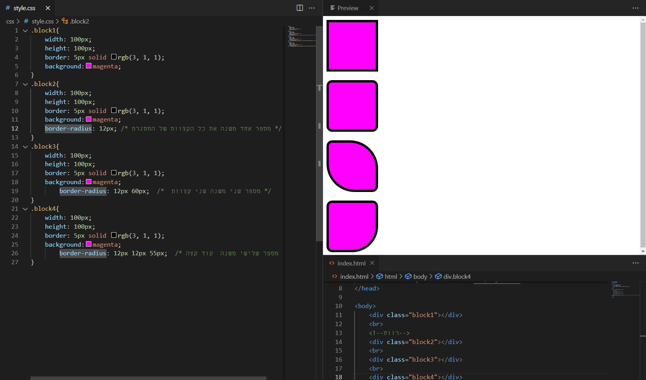Screen dimensions: 646x380
Task: Open more actions menu in index.html panel
Action: [635, 263]
